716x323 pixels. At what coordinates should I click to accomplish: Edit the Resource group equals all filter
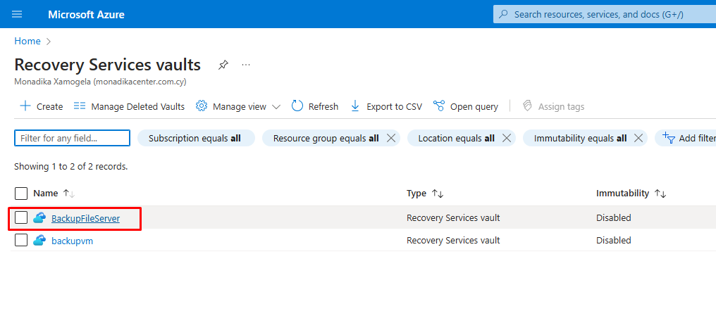pyautogui.click(x=326, y=138)
